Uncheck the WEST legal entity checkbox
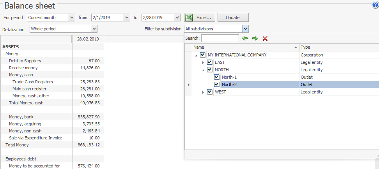 coord(210,92)
